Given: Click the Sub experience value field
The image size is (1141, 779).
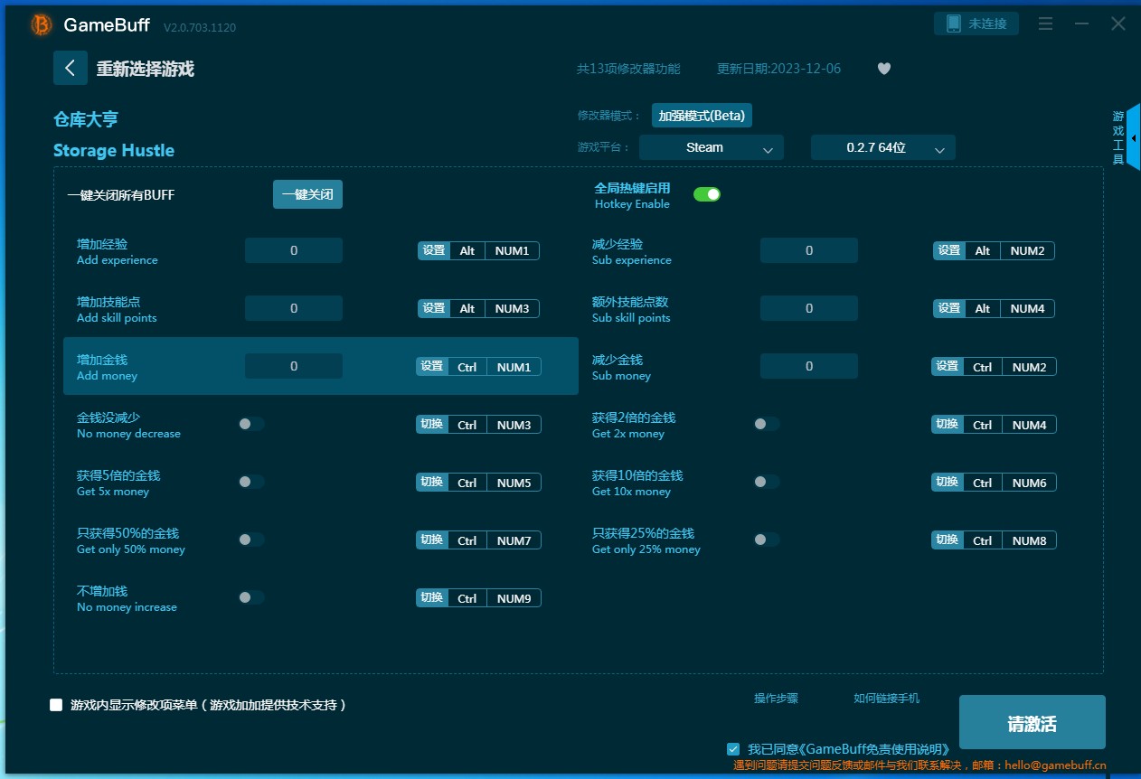Looking at the screenshot, I should tap(809, 250).
